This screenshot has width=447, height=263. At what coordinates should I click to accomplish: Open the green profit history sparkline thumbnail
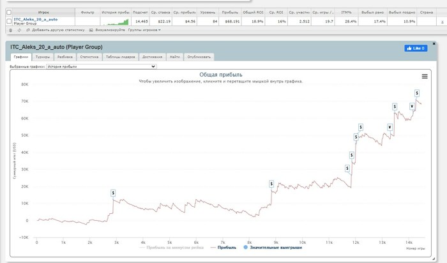coord(116,22)
